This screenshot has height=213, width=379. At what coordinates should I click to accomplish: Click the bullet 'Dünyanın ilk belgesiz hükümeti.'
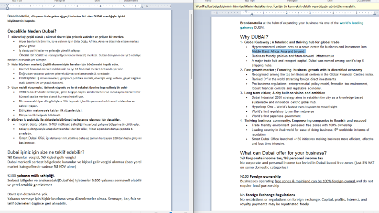pos(40,115)
